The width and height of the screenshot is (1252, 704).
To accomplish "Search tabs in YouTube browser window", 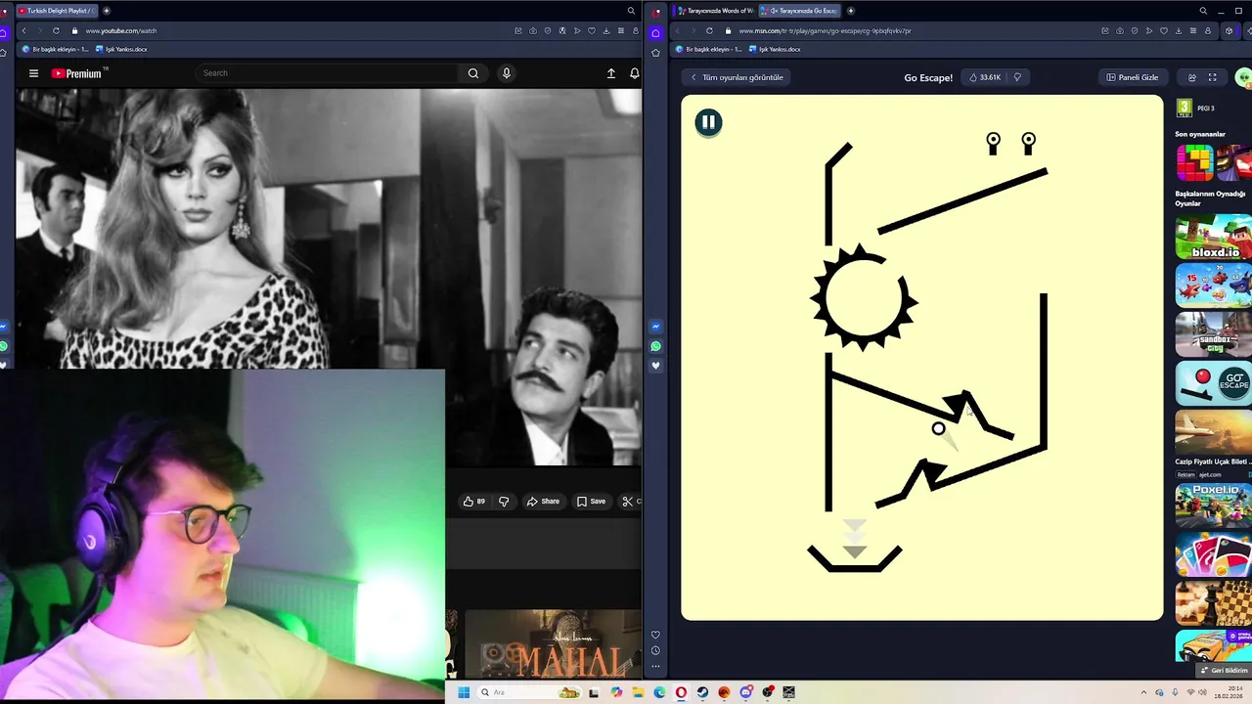I will [631, 11].
